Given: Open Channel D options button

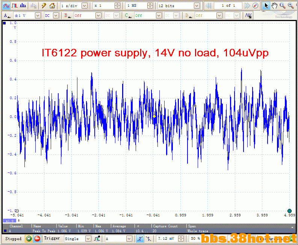Looking at the screenshot, I should tap(188, 16).
